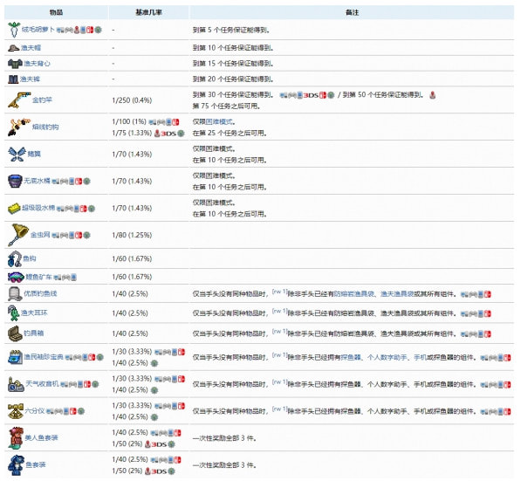The image size is (521, 481).
Task: Click the Fin Wings (鳍翼) icon
Action: pyautogui.click(x=17, y=154)
